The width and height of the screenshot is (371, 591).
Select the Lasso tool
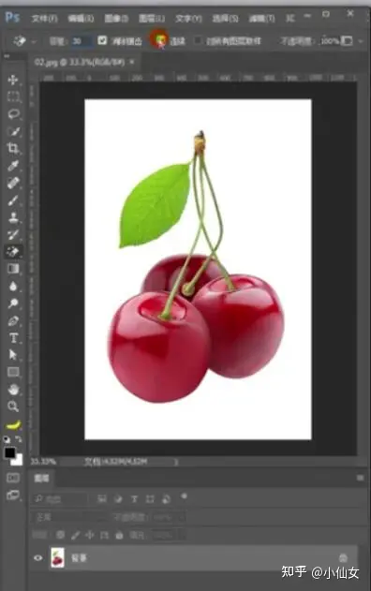click(x=13, y=114)
